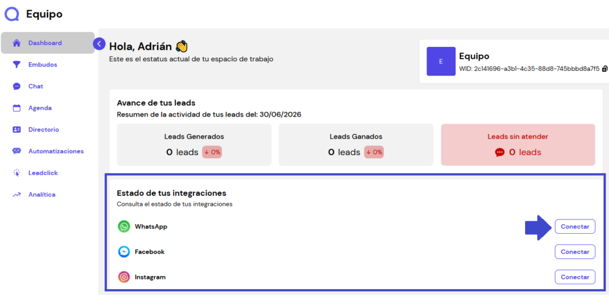The image size is (609, 295).
Task: Open the Embudos section
Action: tap(43, 65)
